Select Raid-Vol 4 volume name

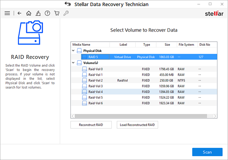(x=95, y=92)
